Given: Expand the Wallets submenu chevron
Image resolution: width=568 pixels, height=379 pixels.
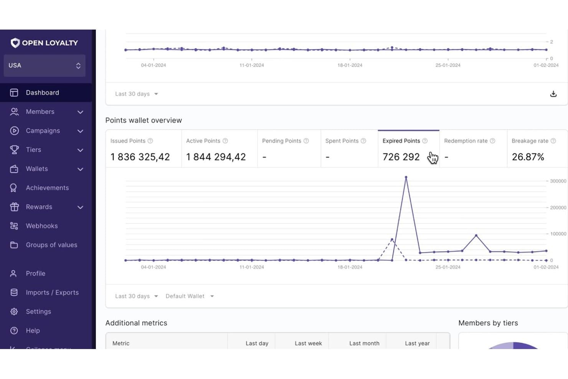Looking at the screenshot, I should (80, 169).
